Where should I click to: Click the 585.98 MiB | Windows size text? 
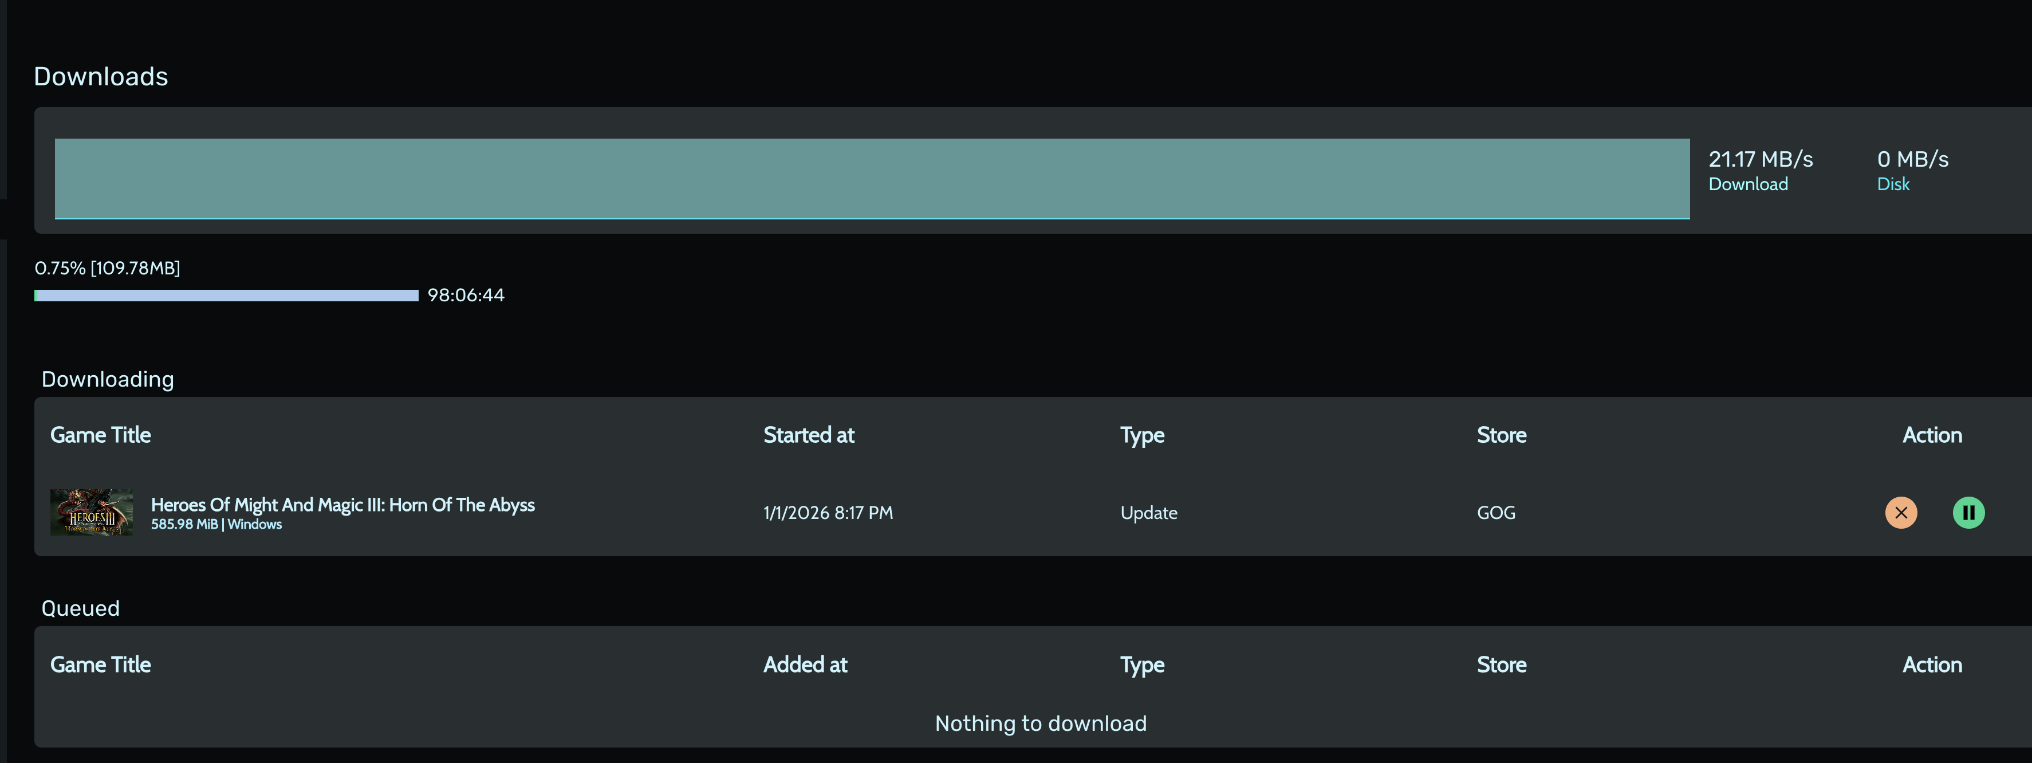tap(216, 525)
